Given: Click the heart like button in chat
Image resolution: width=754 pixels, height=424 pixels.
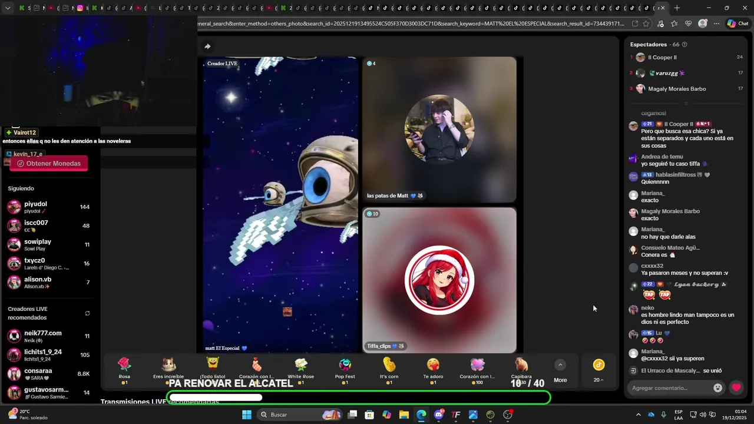Looking at the screenshot, I should 736,387.
